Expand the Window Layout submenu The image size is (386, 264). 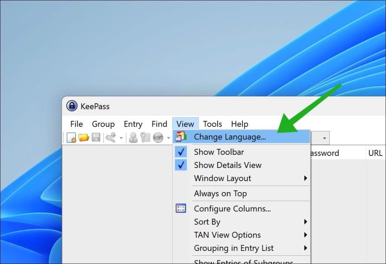click(222, 178)
